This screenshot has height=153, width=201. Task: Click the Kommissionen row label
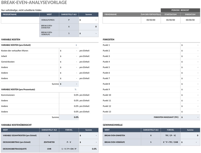[8, 95]
